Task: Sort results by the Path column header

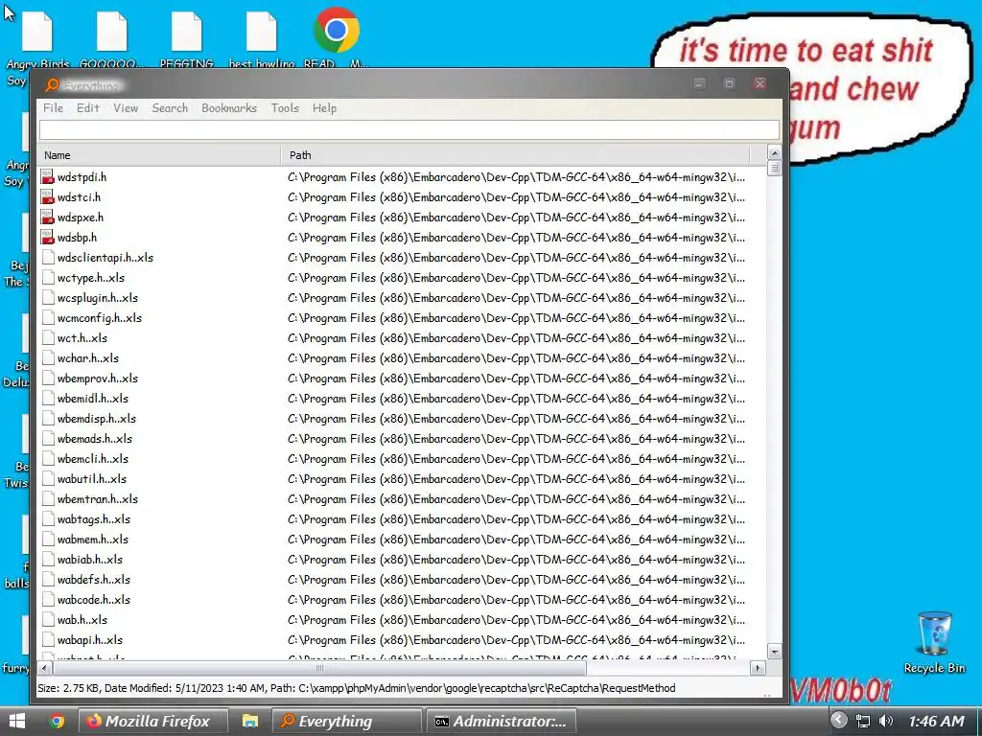Action: [x=515, y=155]
